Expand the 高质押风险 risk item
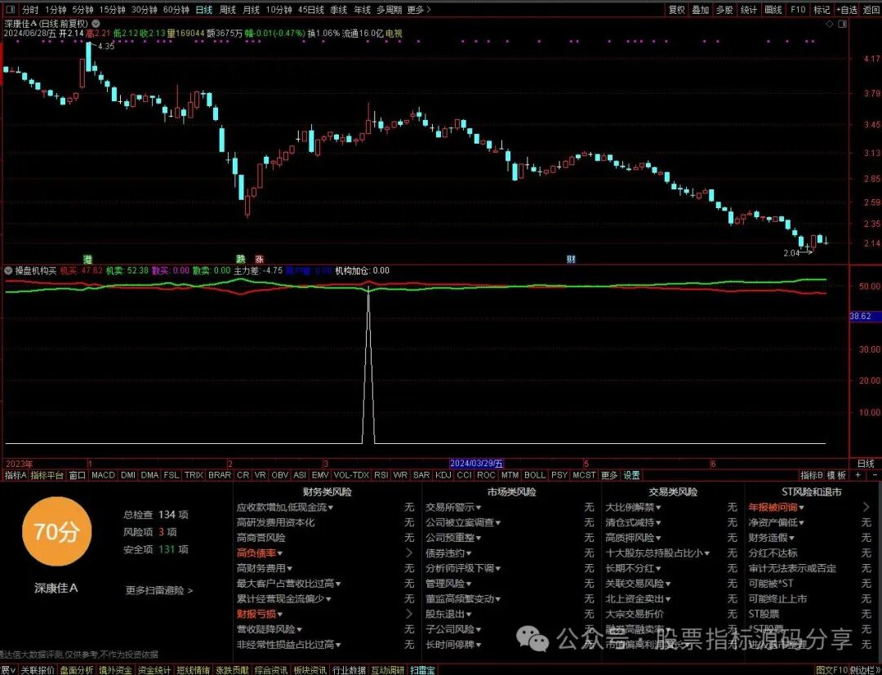The width and height of the screenshot is (882, 675). 634,538
